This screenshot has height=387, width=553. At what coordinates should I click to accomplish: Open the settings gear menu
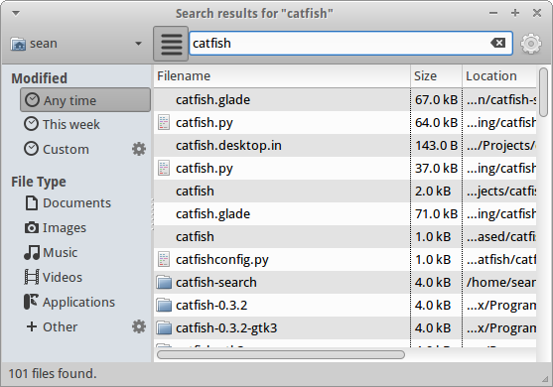click(531, 44)
